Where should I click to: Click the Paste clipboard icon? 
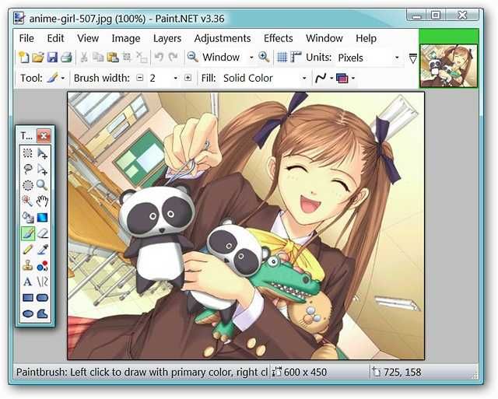(x=112, y=58)
